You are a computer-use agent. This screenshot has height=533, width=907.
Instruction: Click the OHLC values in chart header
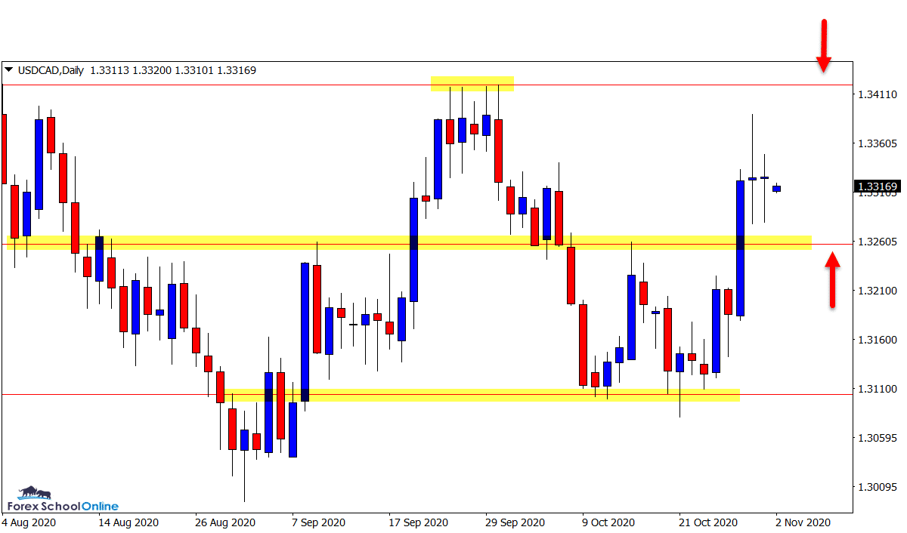coord(173,70)
